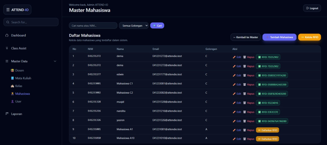327x145 pixels.
Task: Click Kembali ke Master button
Action: 245,37
